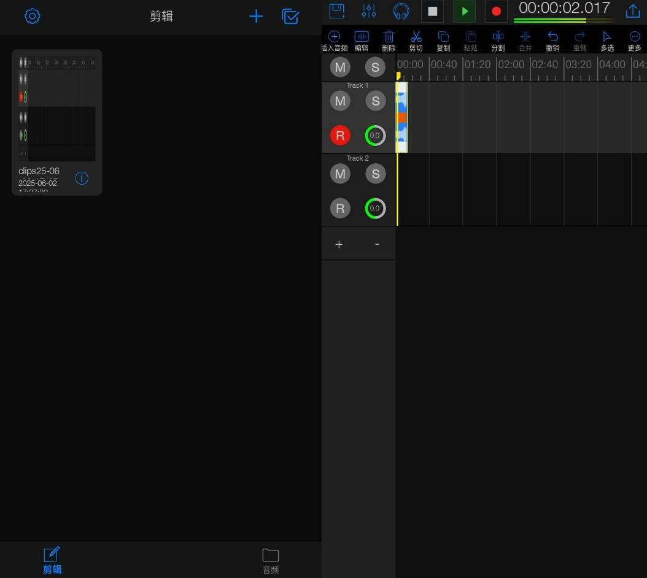Image resolution: width=647 pixels, height=578 pixels.
Task: Mute Track 1 with M button
Action: click(340, 101)
